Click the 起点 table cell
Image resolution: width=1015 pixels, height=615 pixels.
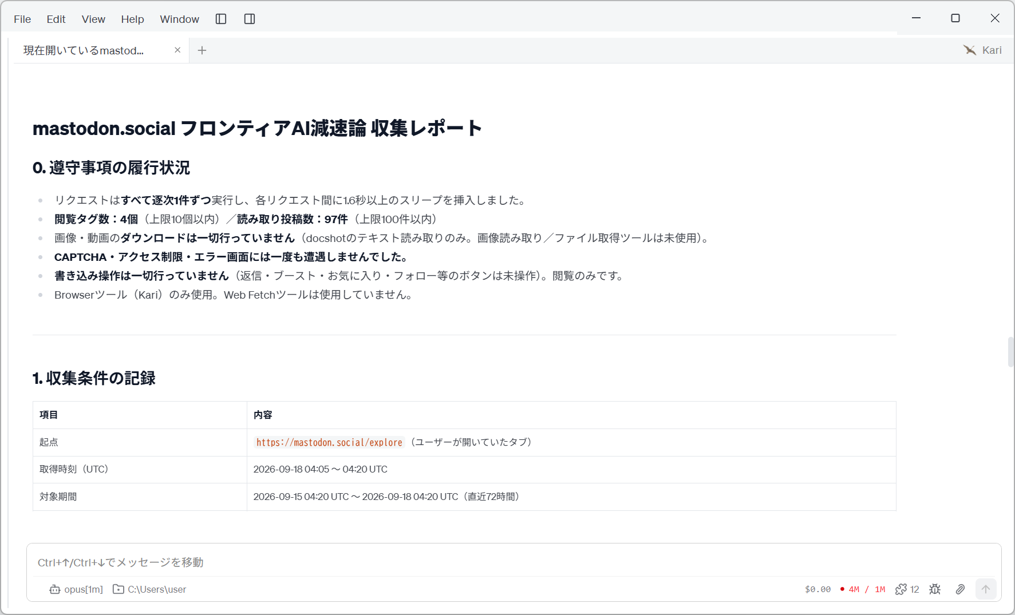tap(140, 442)
